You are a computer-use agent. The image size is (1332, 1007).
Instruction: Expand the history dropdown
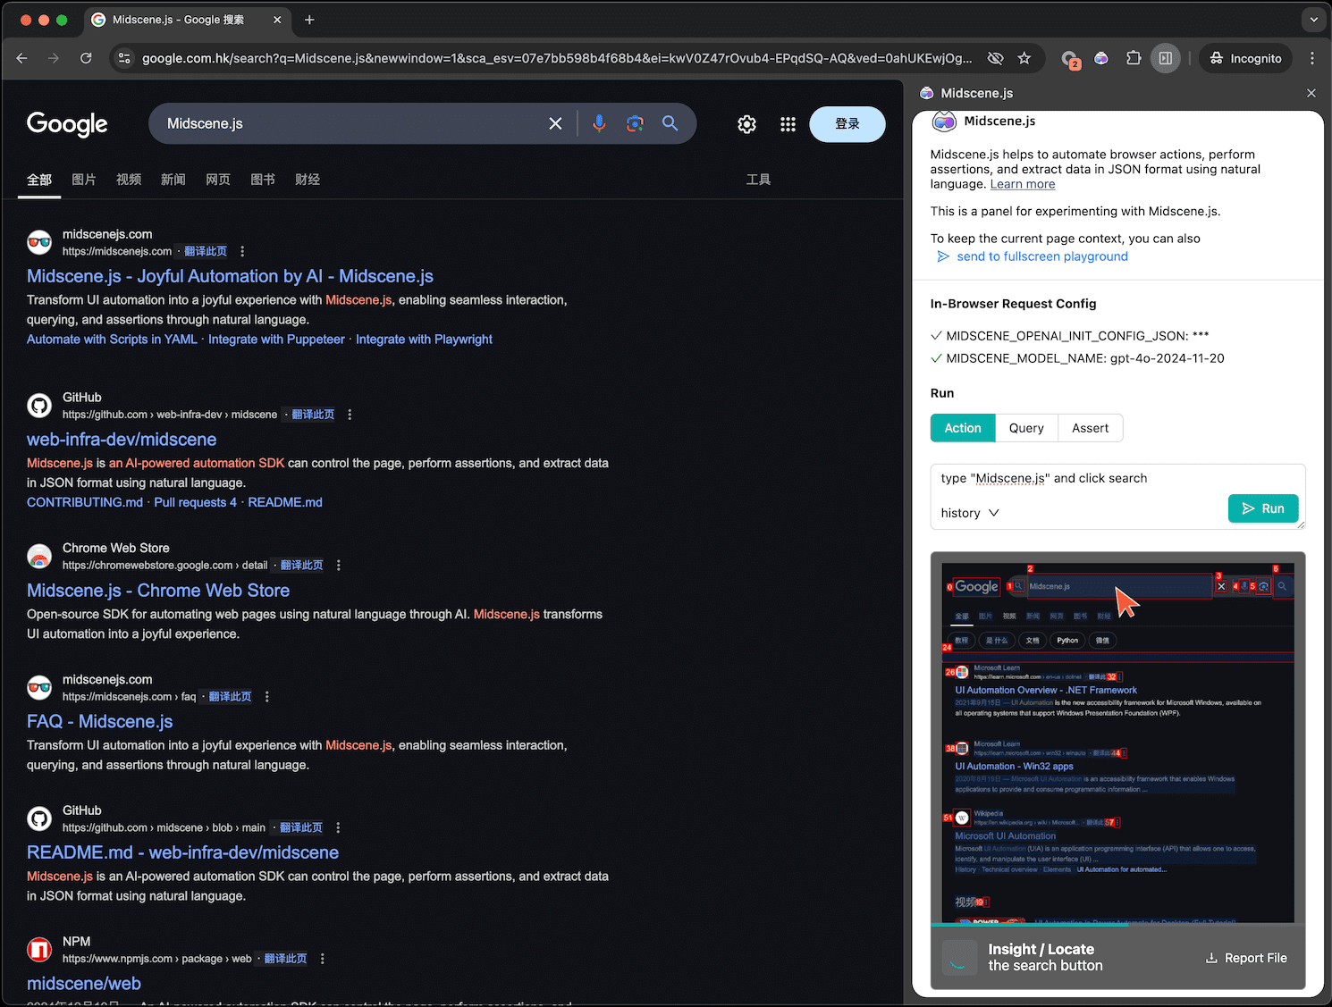(x=970, y=513)
